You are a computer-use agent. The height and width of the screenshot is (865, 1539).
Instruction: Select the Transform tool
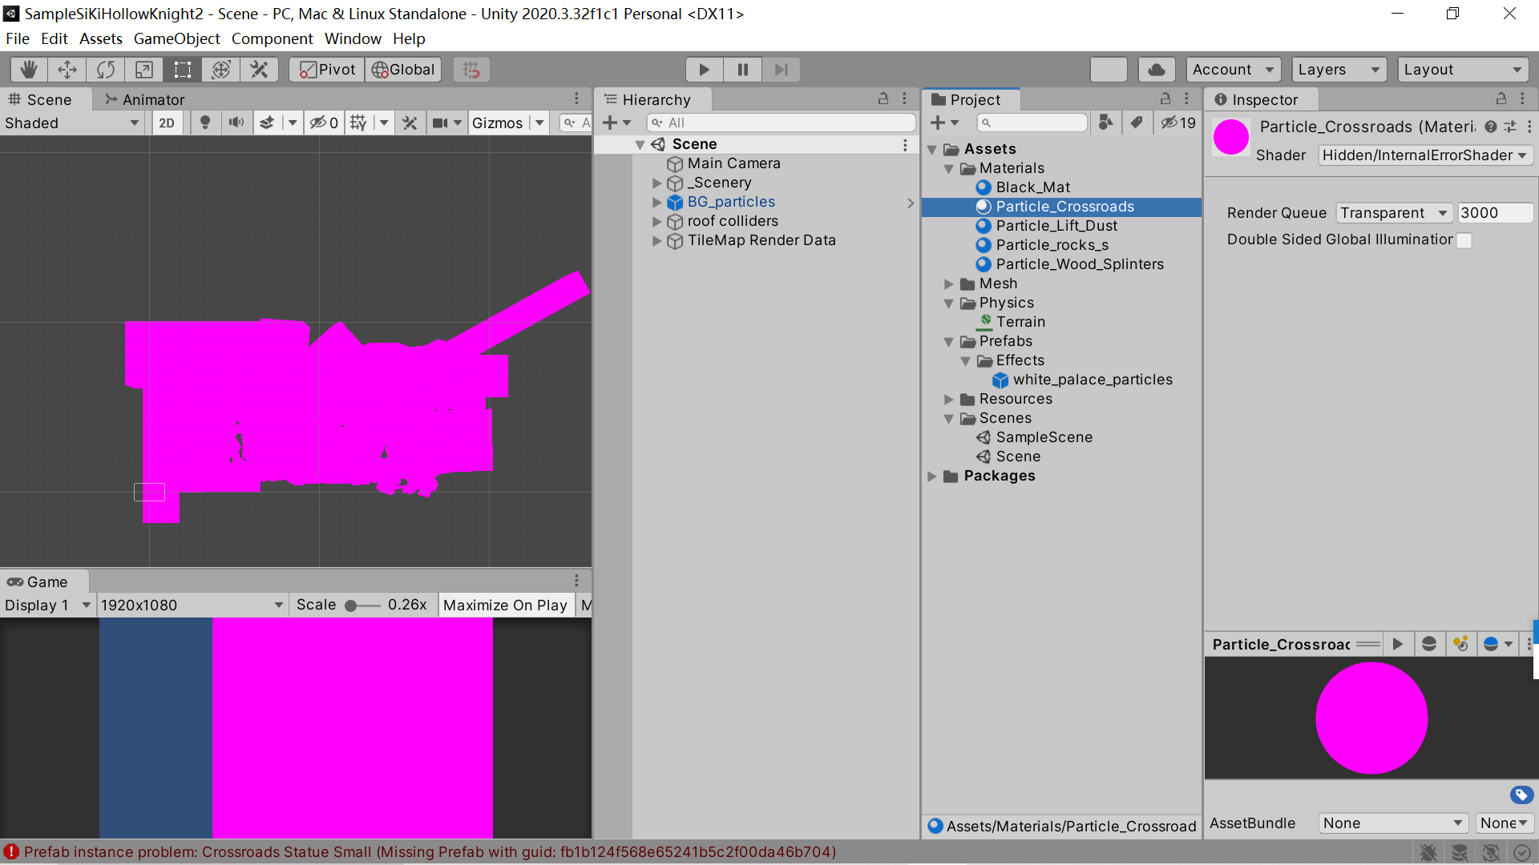tap(221, 70)
